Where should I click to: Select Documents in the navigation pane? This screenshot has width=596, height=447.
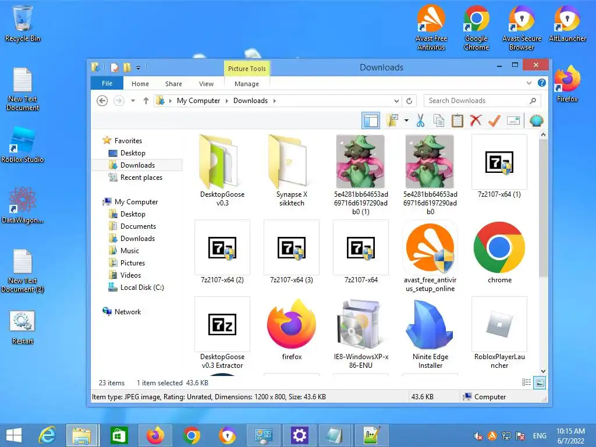138,226
